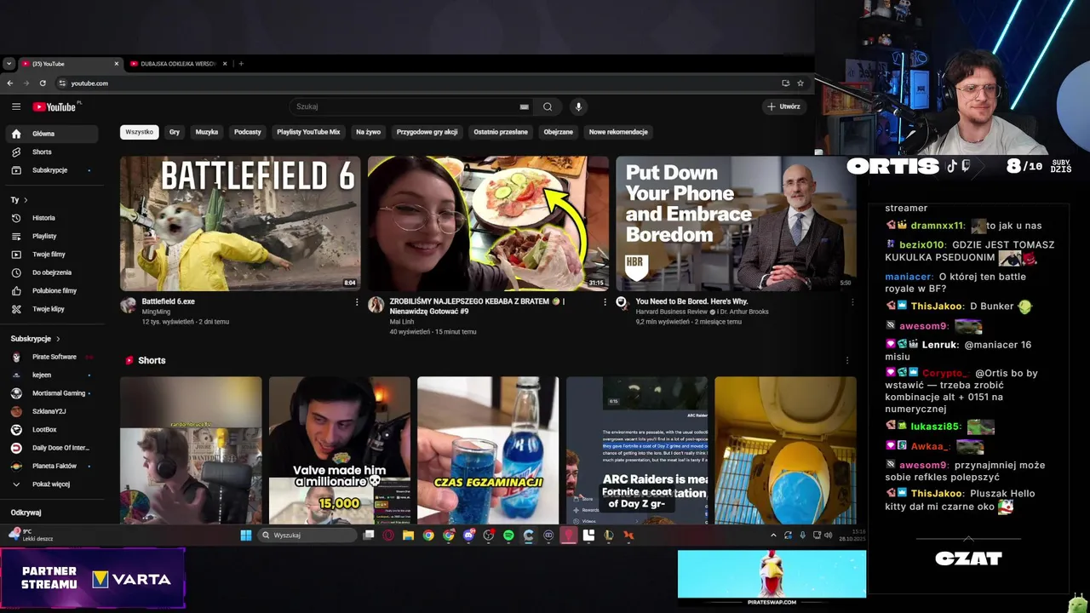Open the Battlefield 6 video thumbnail
This screenshot has height=613, width=1090.
click(x=240, y=223)
